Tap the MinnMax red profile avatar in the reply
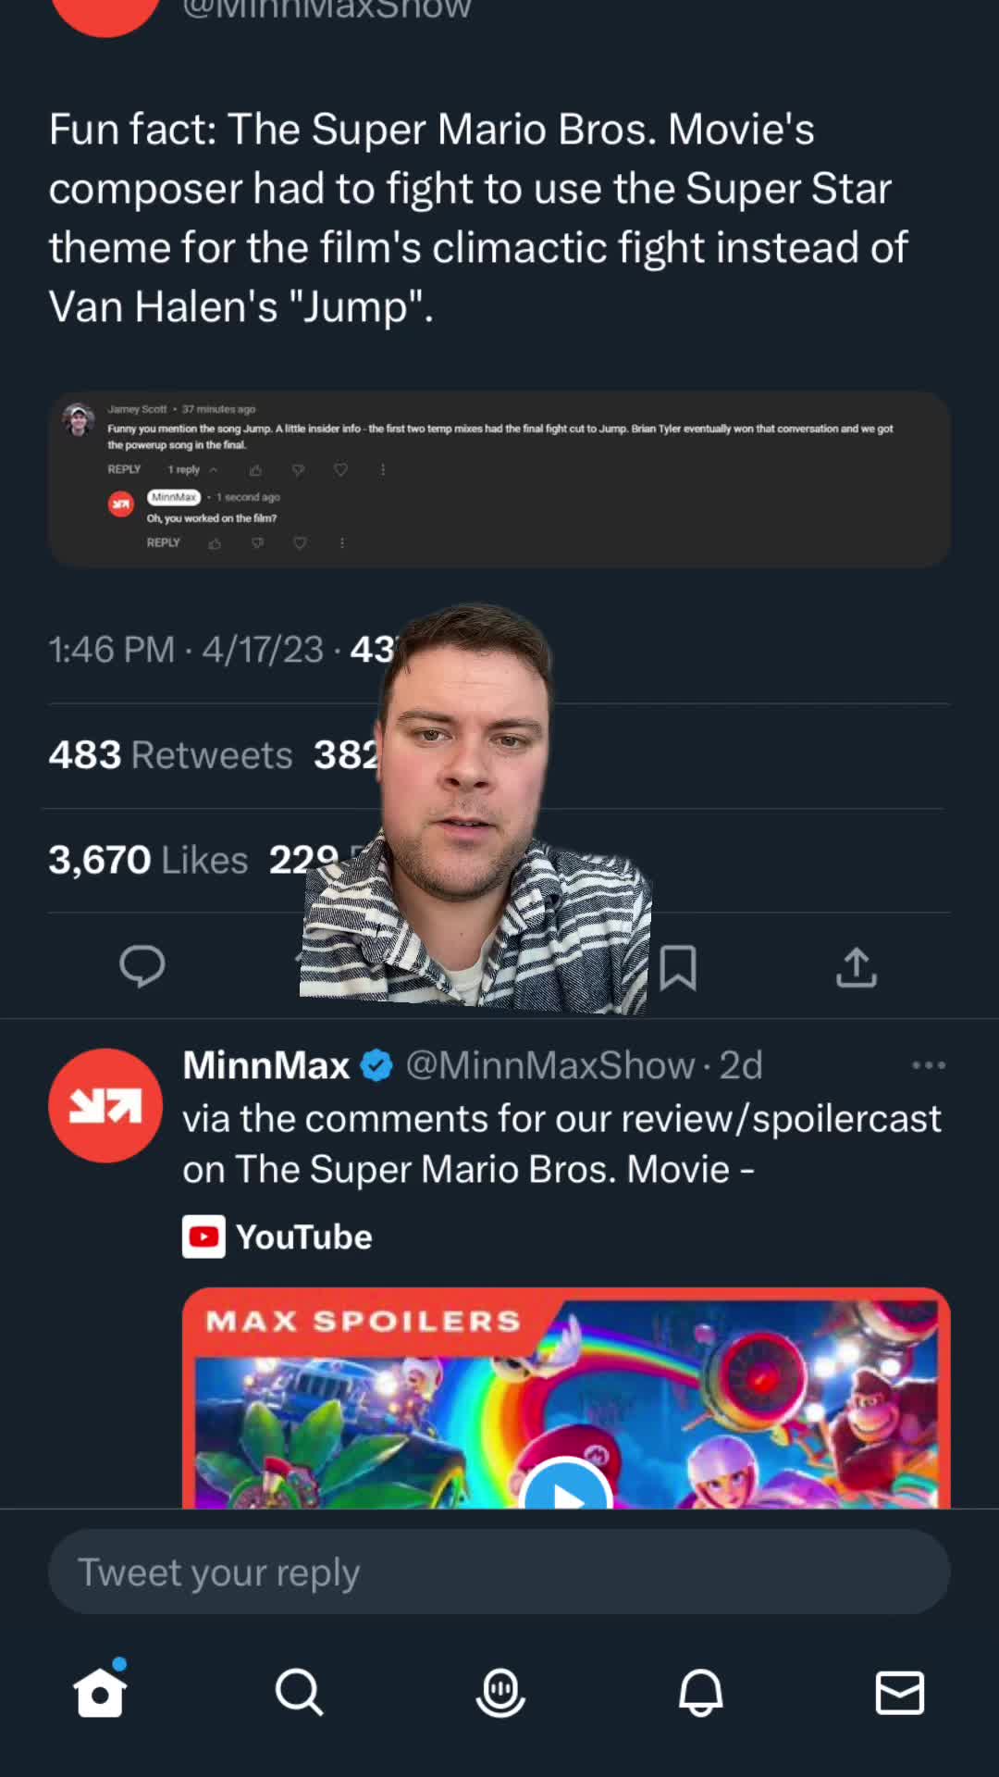Image resolution: width=999 pixels, height=1777 pixels. 105,1106
